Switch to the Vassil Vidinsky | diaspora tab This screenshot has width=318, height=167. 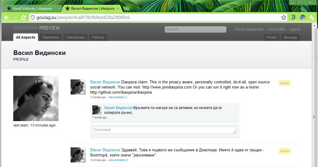point(32,8)
